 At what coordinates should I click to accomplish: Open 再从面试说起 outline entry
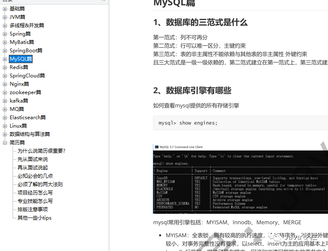(x=33, y=167)
